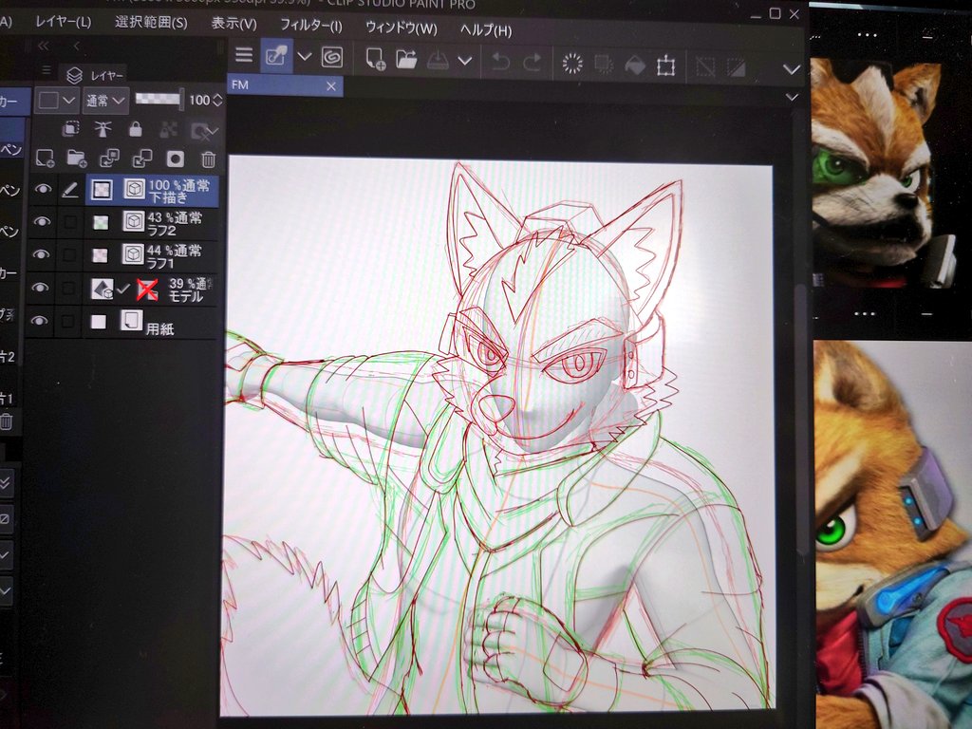Open the フィルター(I) menu
The height and width of the screenshot is (729, 972).
pyautogui.click(x=310, y=26)
